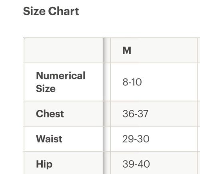Click the Size Chart heading
Viewport: 200px width, 174px height.
[51, 11]
